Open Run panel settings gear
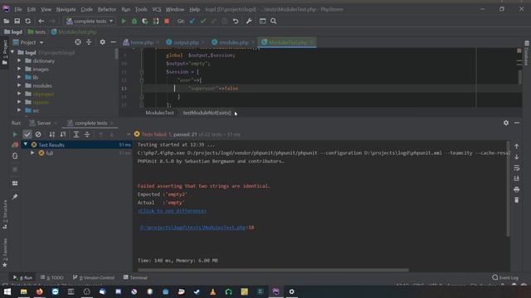This screenshot has width=531, height=298. tap(506, 123)
